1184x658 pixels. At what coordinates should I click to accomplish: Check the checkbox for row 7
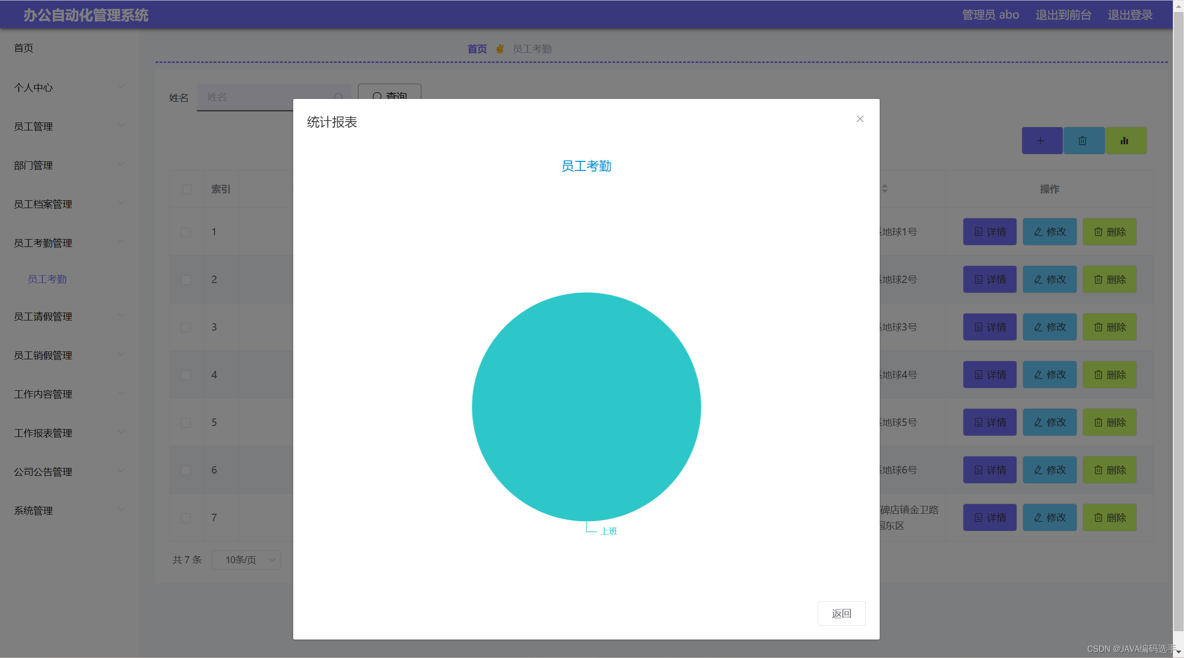pos(185,518)
